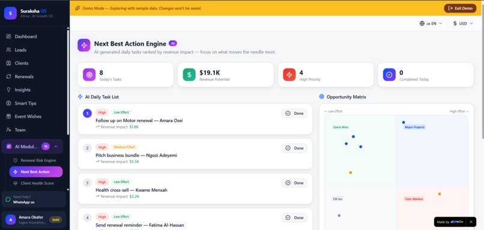This screenshot has height=230, width=484.
Task: Click the globe language icon
Action: 422,23
